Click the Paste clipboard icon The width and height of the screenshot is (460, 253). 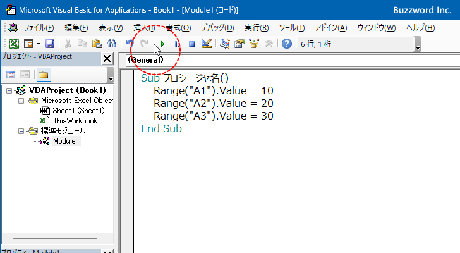pyautogui.click(x=97, y=44)
